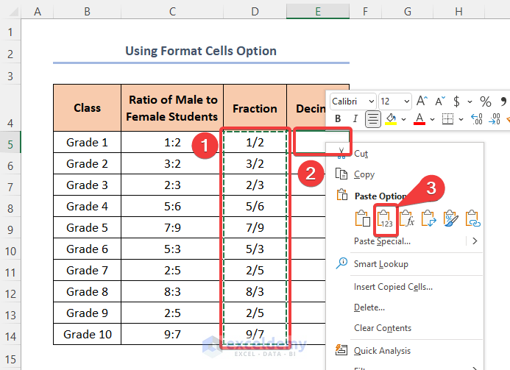The width and height of the screenshot is (510, 370).
Task: Click Insert Copied Cells option
Action: (x=393, y=287)
